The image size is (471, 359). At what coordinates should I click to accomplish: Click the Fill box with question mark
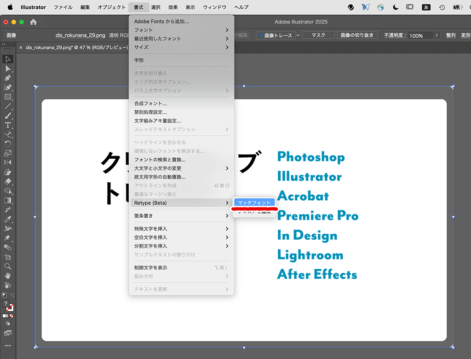point(6,304)
